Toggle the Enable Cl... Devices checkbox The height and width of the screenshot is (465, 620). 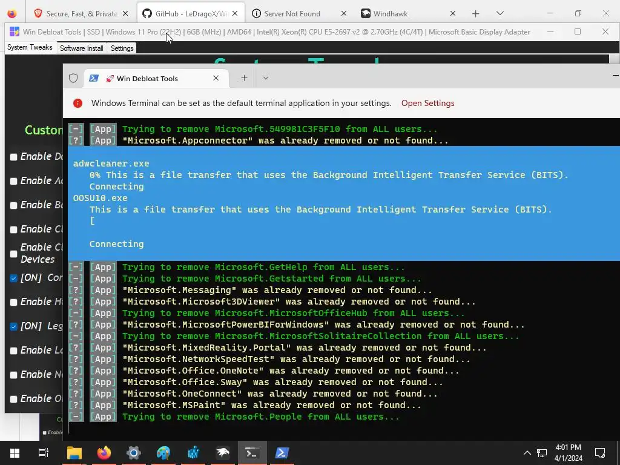point(14,254)
